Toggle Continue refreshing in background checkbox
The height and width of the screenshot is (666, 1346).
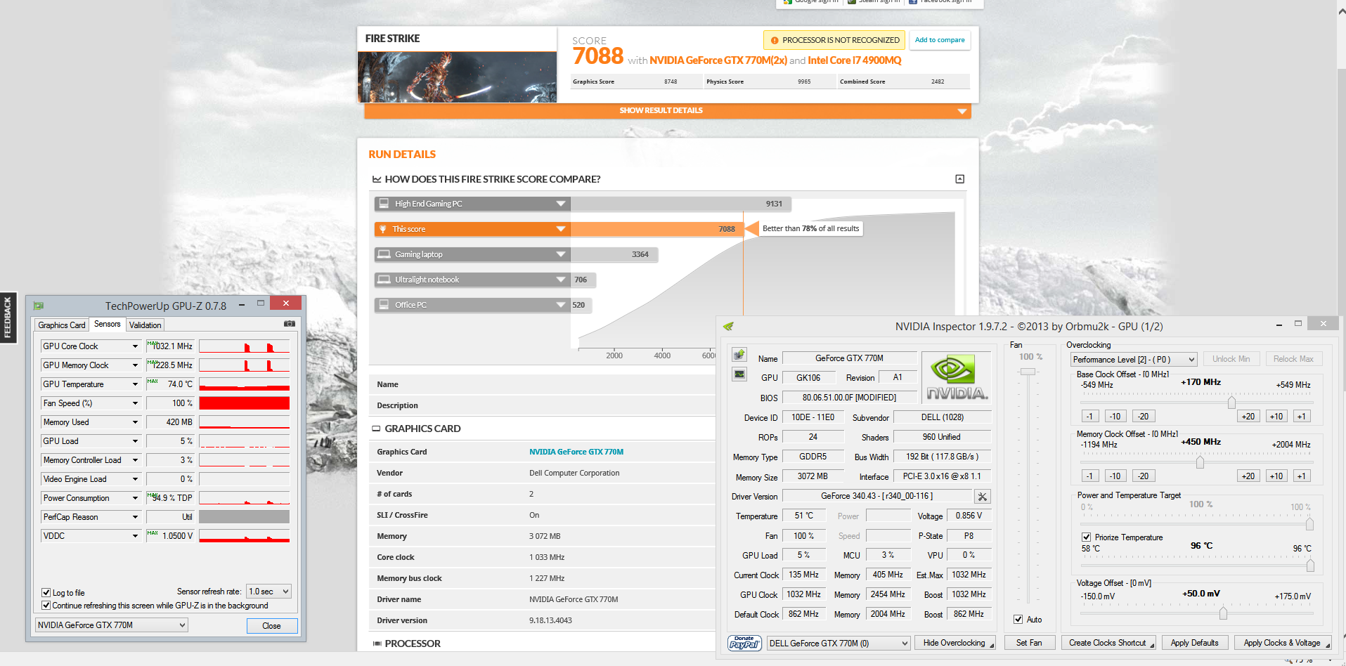46,605
